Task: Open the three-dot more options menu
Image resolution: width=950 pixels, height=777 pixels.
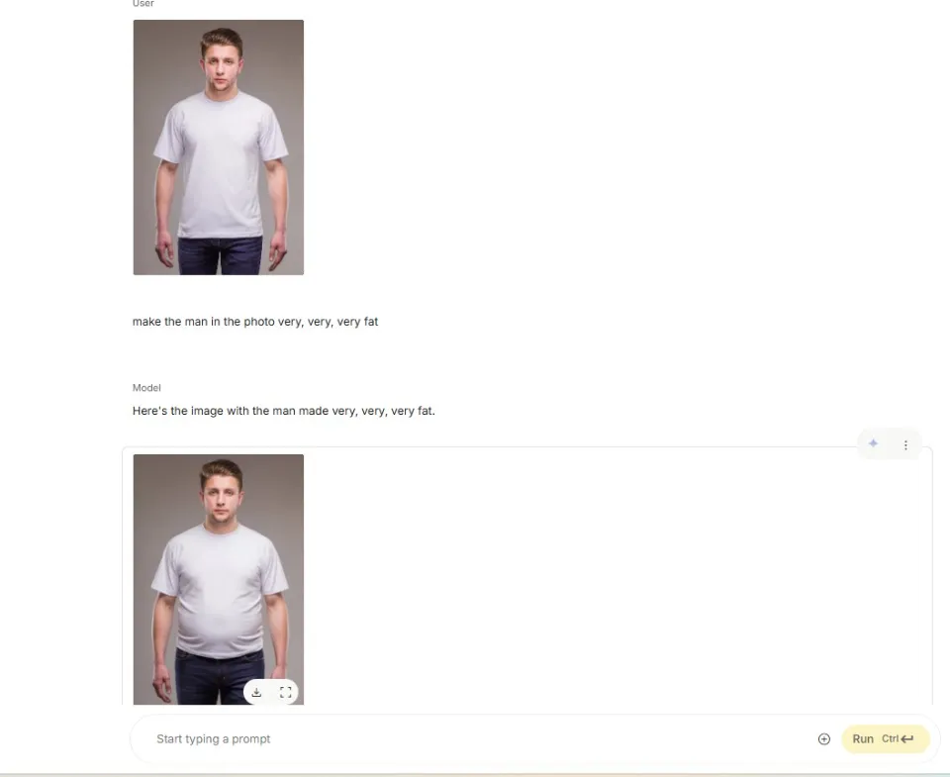Action: 905,444
